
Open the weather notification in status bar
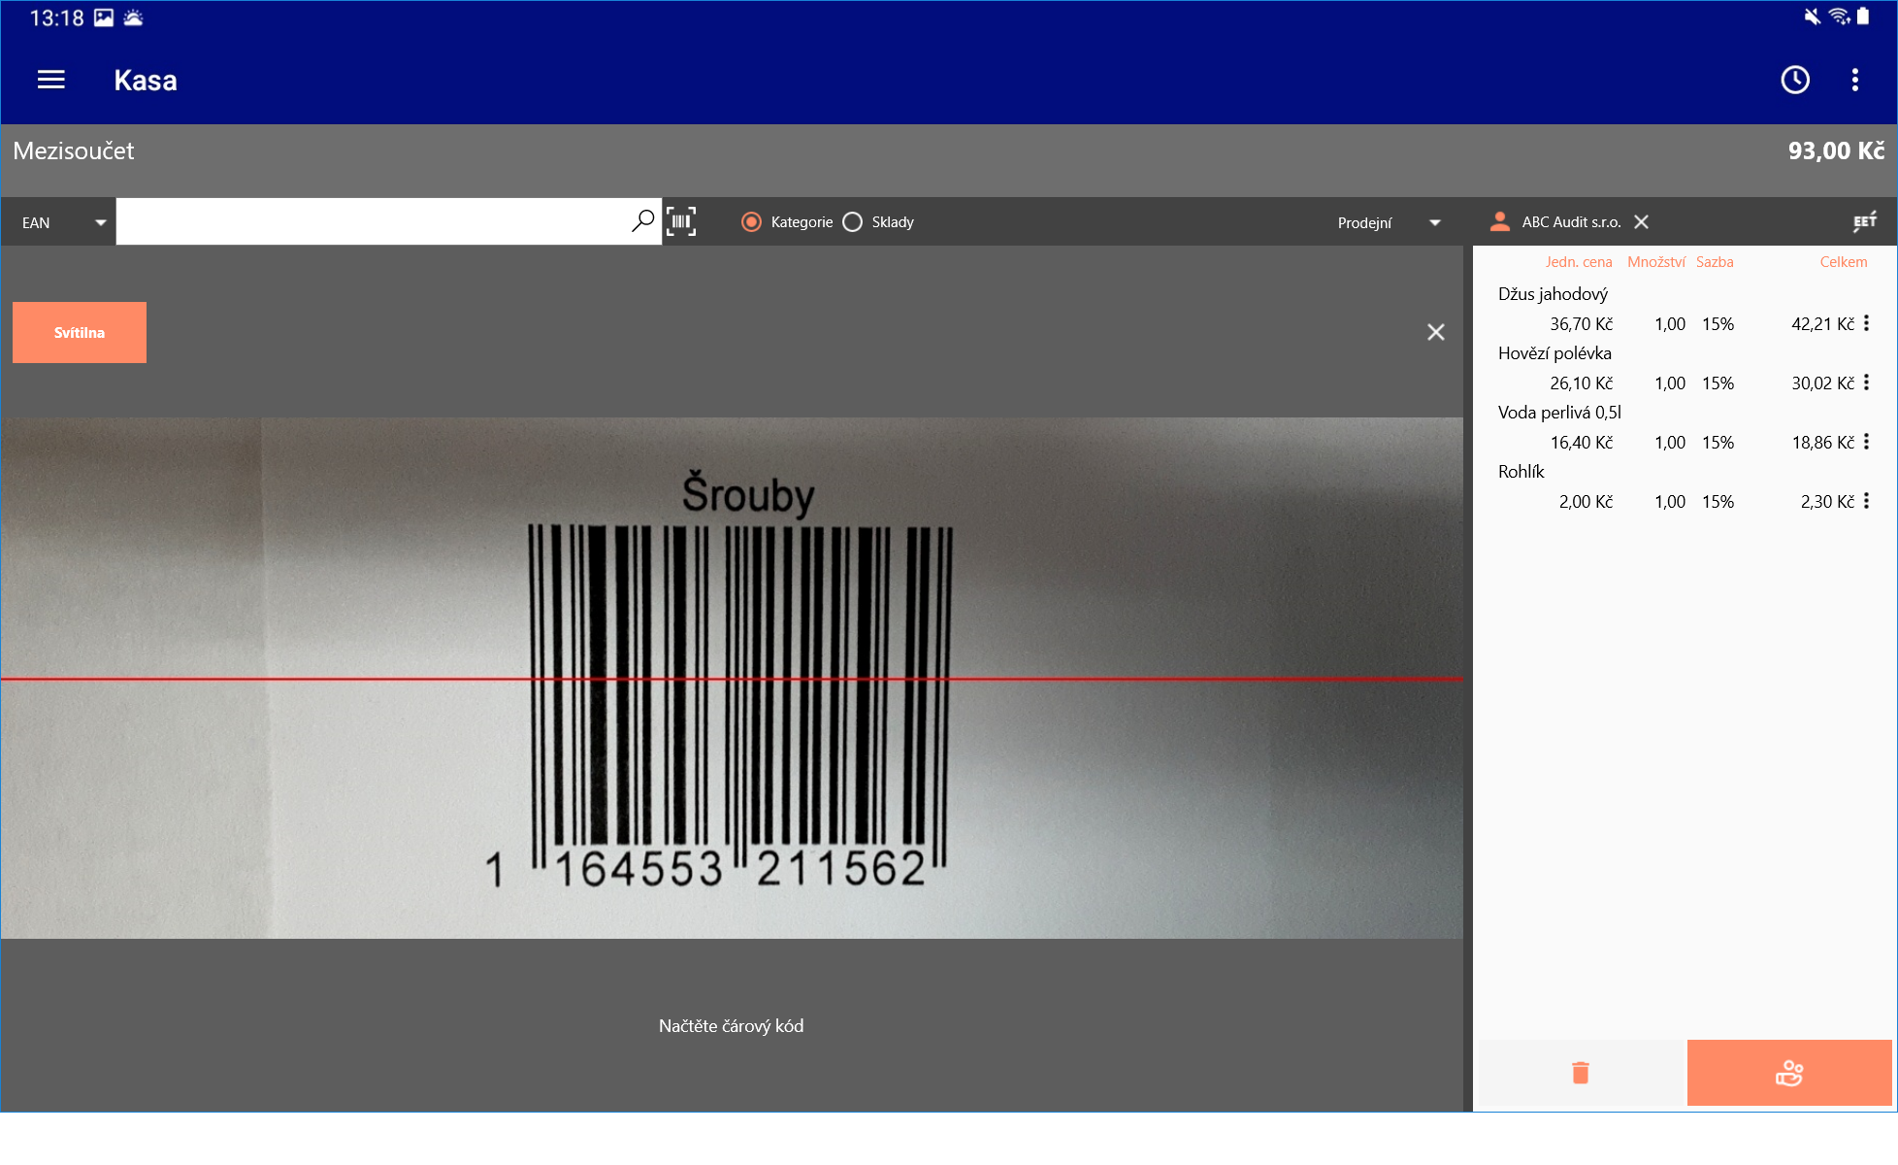tap(134, 17)
